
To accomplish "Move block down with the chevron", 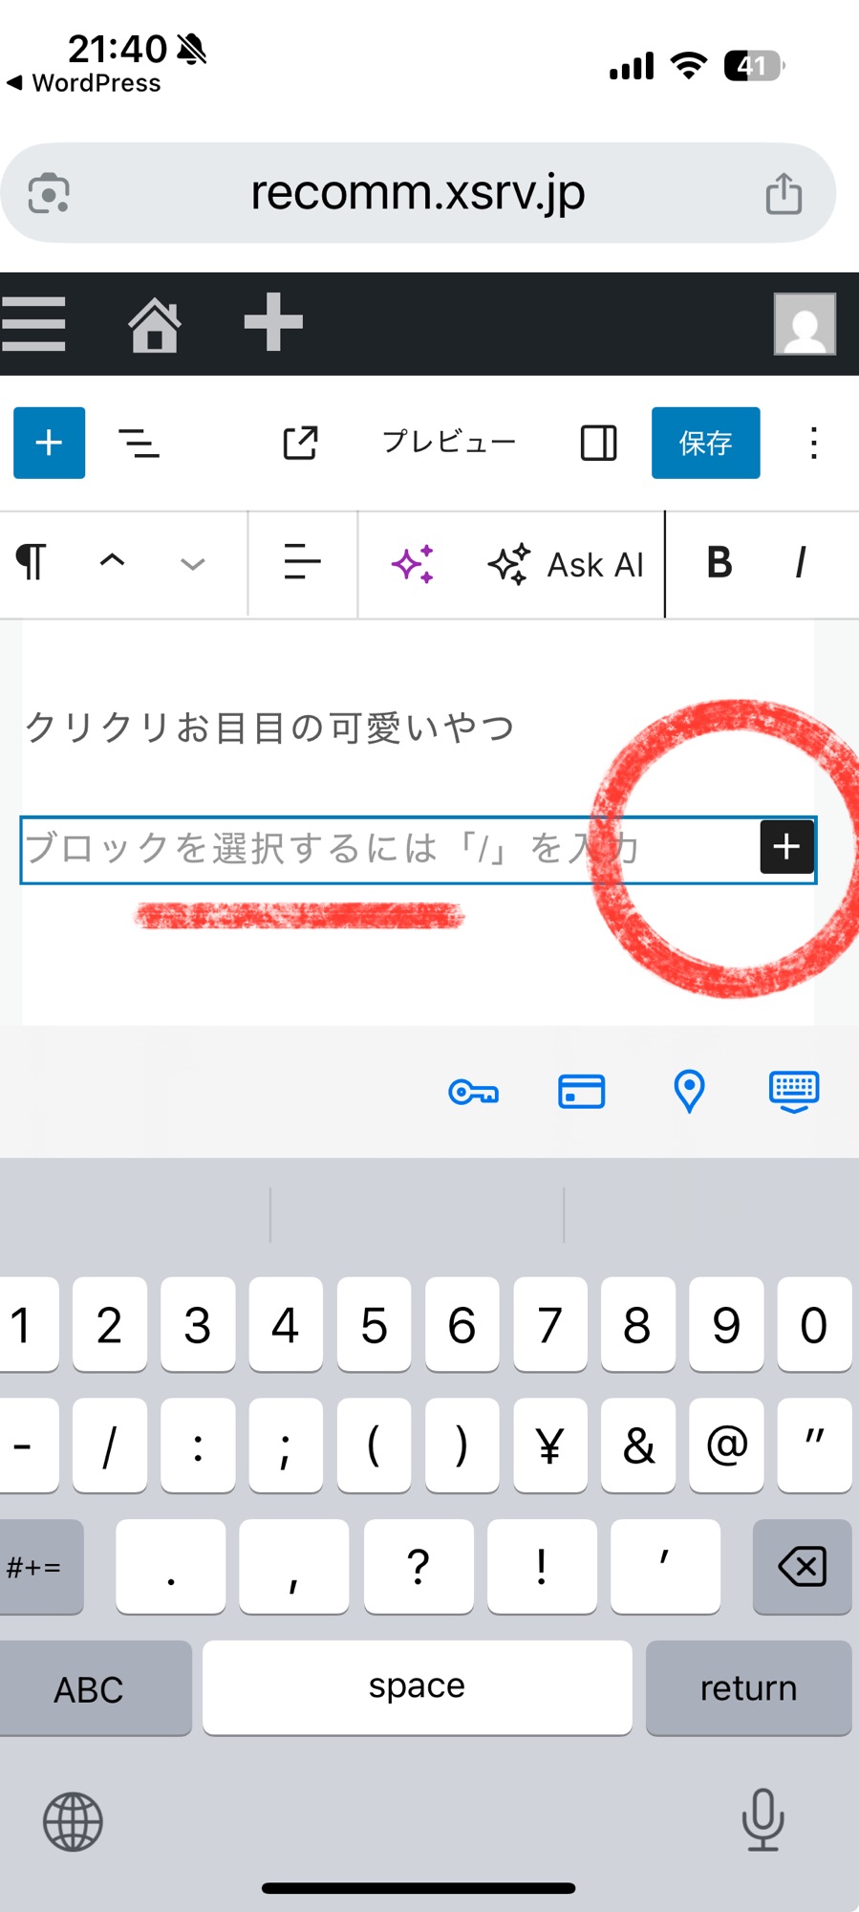I will [193, 564].
